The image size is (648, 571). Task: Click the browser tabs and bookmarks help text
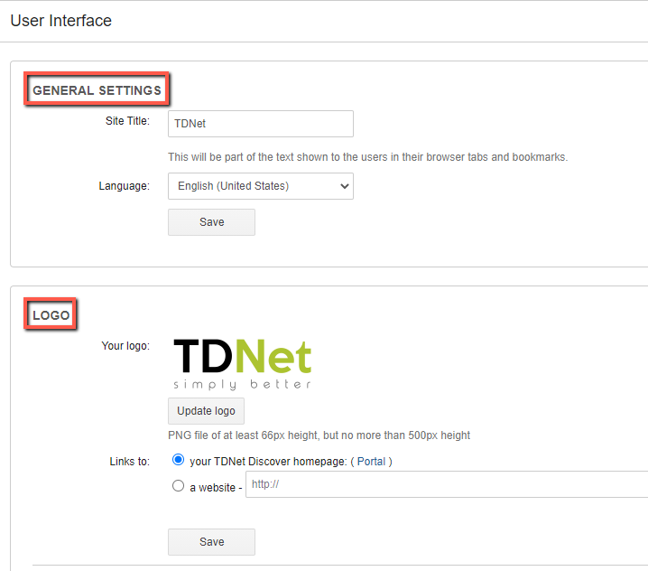click(368, 157)
